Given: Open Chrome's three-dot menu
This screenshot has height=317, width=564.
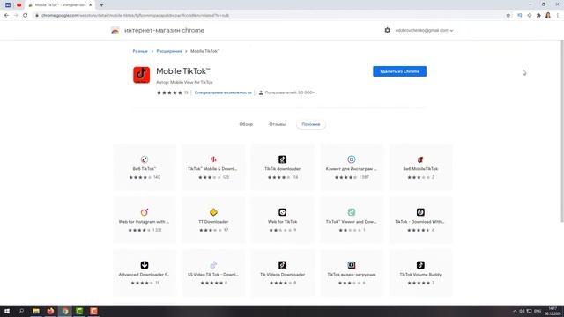Looking at the screenshot, I should pos(558,15).
